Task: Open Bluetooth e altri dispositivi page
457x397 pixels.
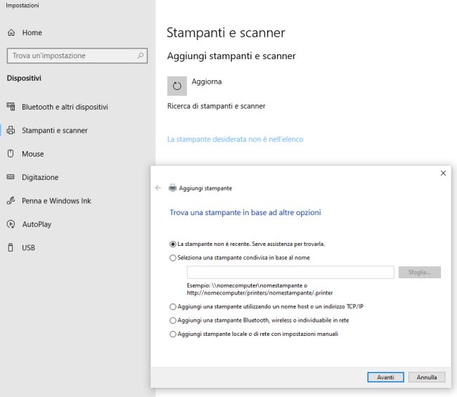Action: (x=65, y=107)
